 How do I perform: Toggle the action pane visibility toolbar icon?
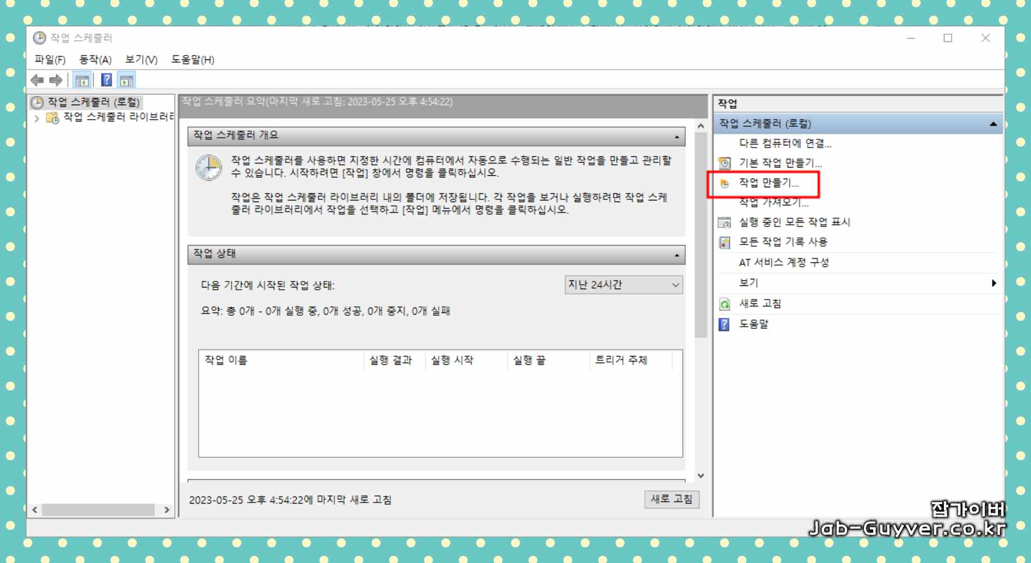(x=127, y=79)
